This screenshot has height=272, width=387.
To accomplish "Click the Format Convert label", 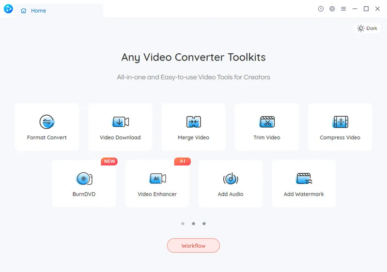I will (47, 137).
